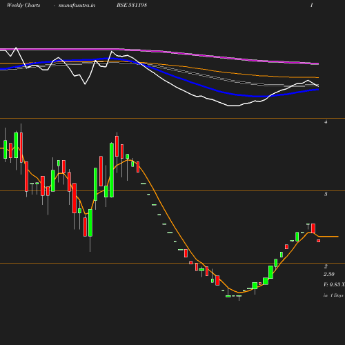The width and height of the screenshot is (345, 345).
Task: Click the price axis label "3"
Action: tap(326, 194)
